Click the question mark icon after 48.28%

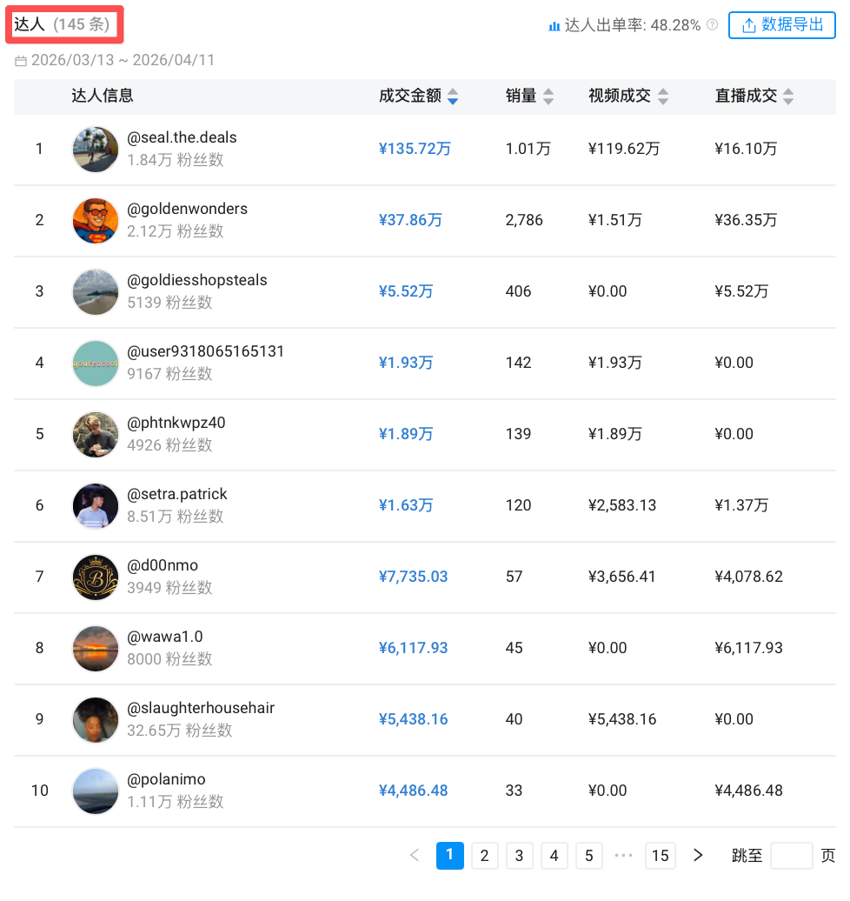[x=710, y=25]
